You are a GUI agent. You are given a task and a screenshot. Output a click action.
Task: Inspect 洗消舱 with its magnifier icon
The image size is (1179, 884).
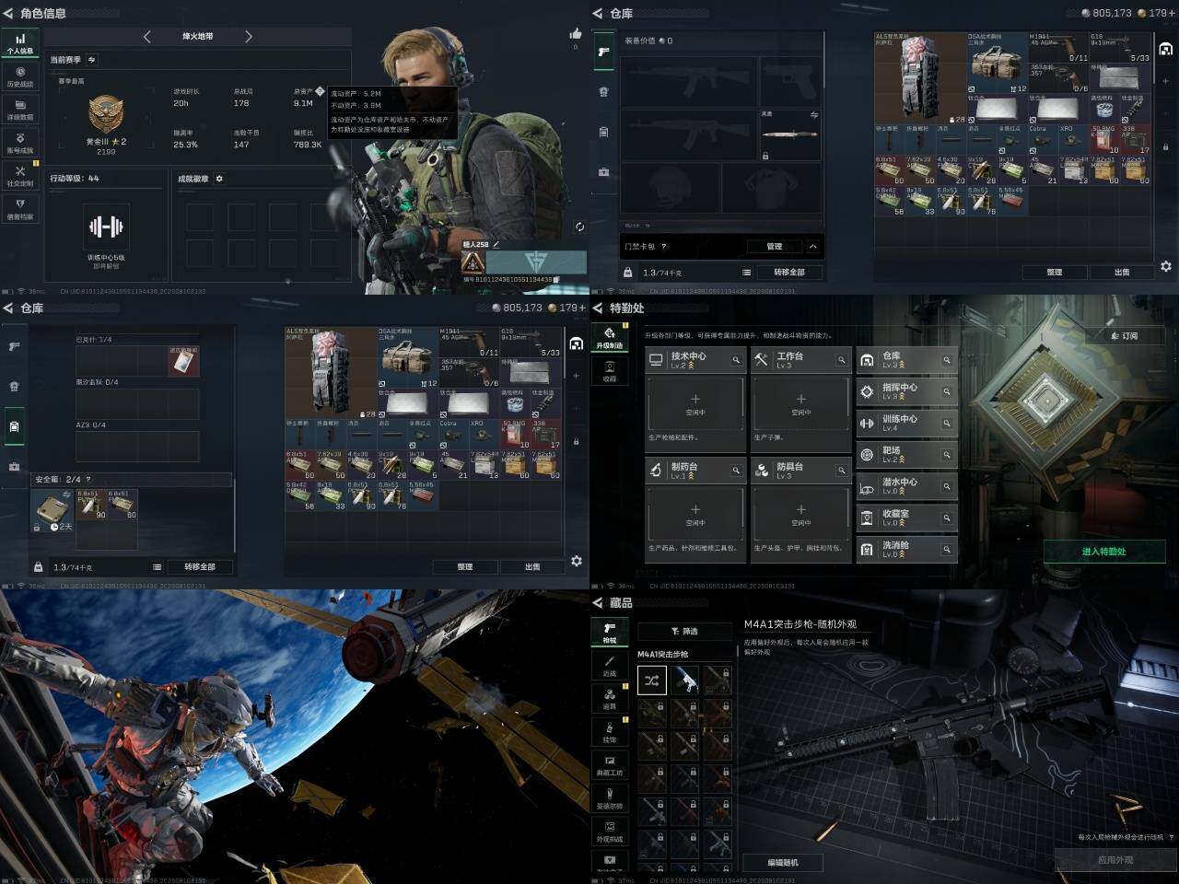pos(946,549)
